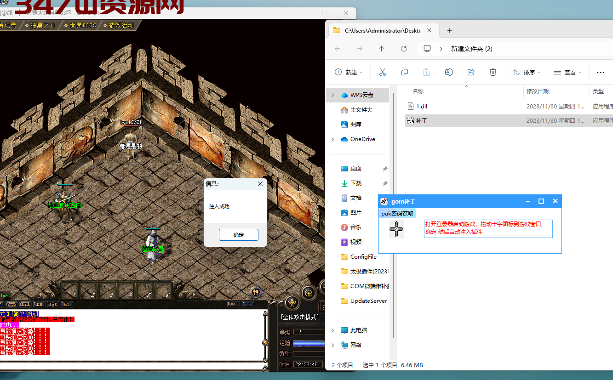The height and width of the screenshot is (380, 613).
Task: Click the Share icon in Explorer toolbar
Action: [x=471, y=72]
